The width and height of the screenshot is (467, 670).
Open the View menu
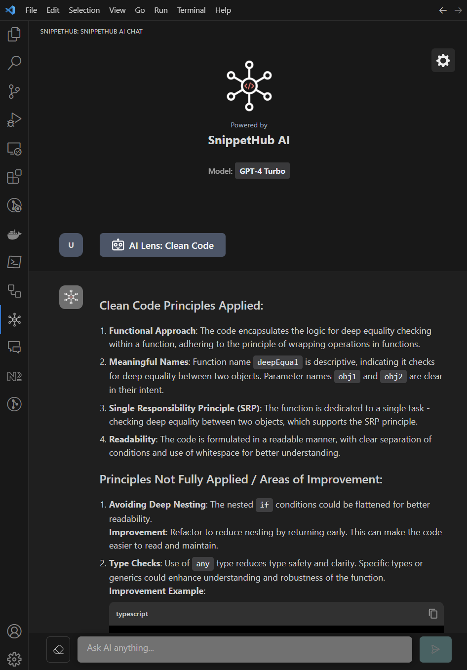click(117, 10)
